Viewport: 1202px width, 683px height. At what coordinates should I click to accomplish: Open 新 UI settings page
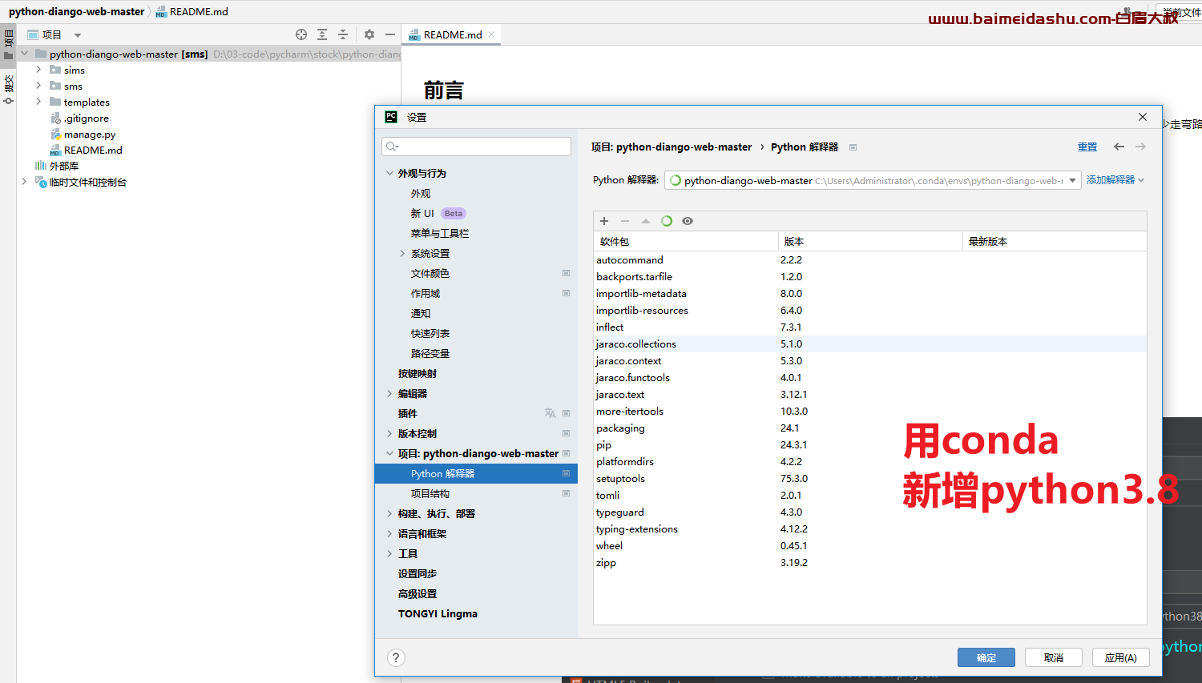(x=422, y=213)
